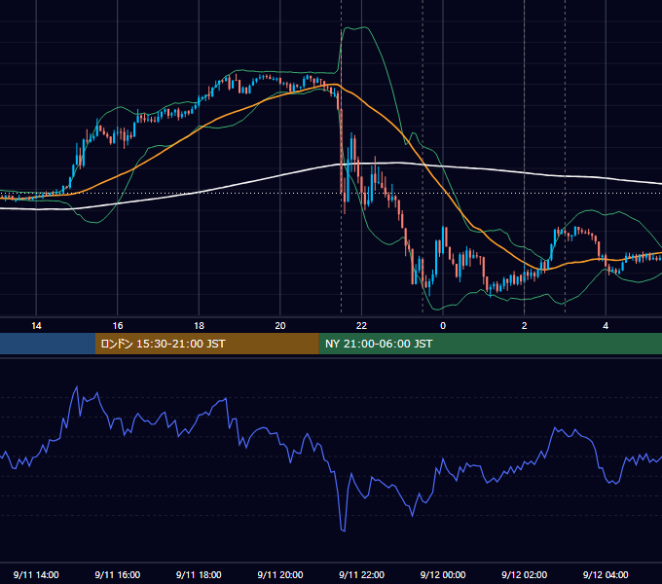Image resolution: width=662 pixels, height=584 pixels.
Task: Click the '20' hour label on upper axis
Action: [280, 326]
